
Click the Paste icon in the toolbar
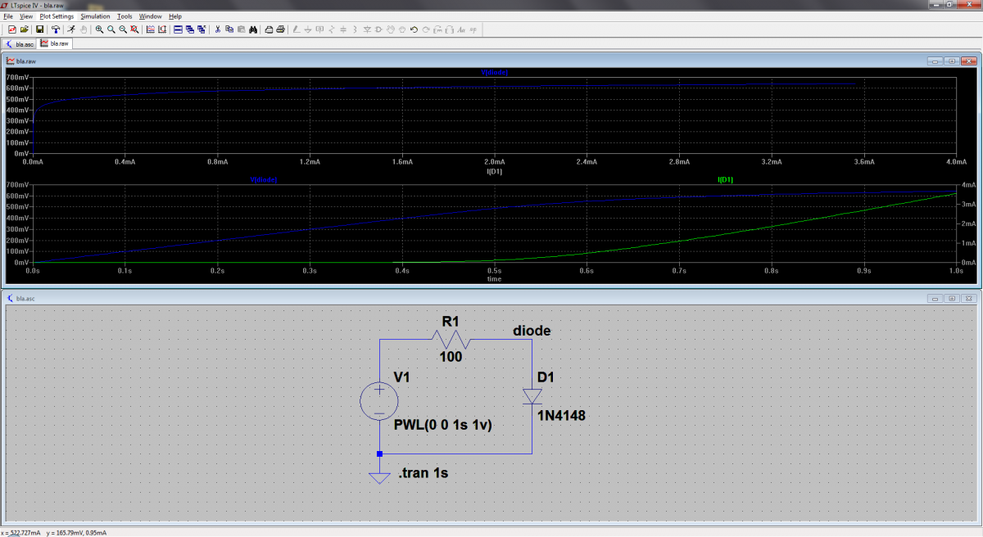pos(241,29)
